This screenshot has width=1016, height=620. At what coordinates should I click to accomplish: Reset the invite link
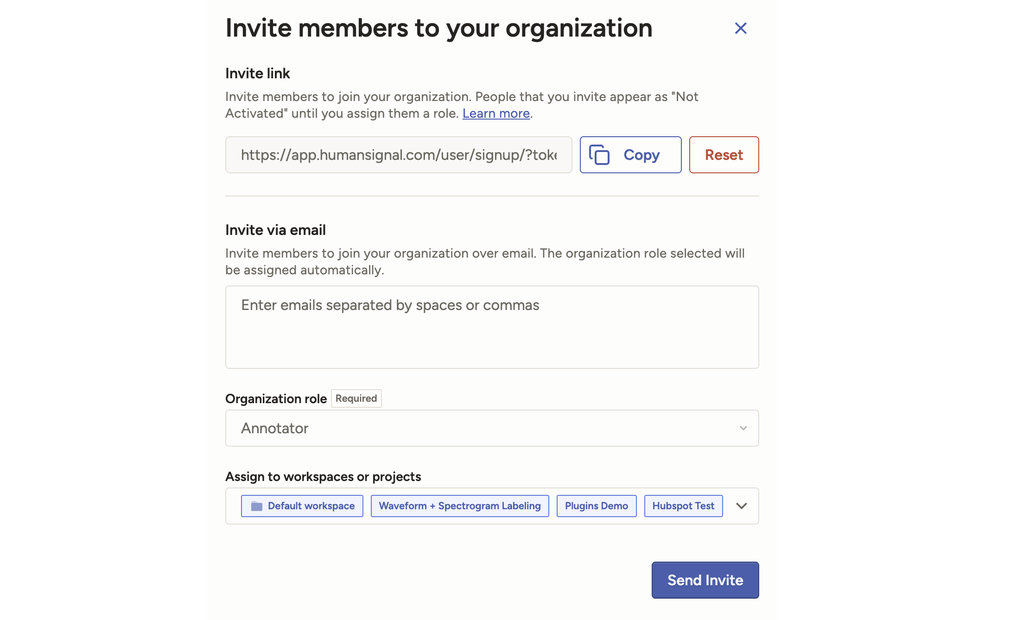(x=724, y=155)
